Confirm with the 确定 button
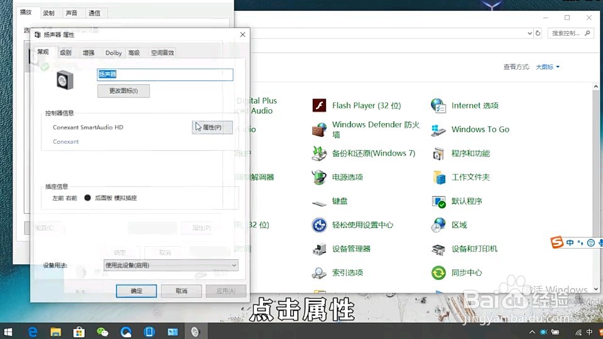 point(136,291)
